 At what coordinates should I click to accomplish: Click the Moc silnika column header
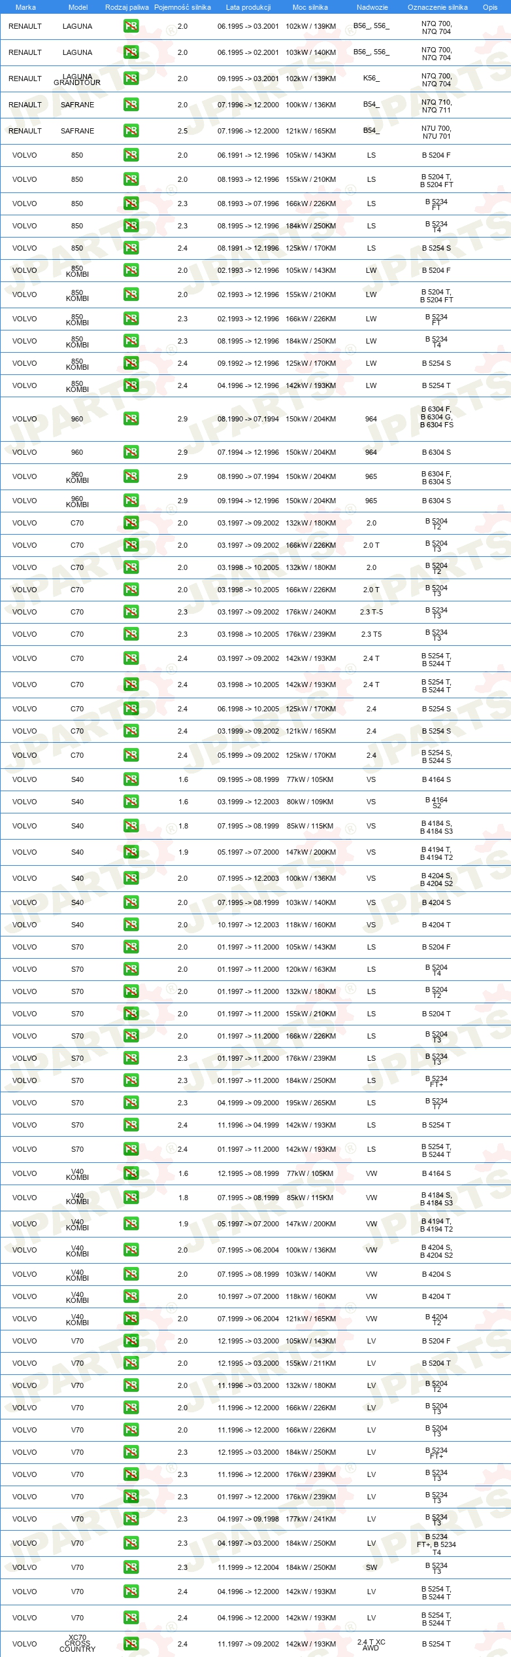310,7
